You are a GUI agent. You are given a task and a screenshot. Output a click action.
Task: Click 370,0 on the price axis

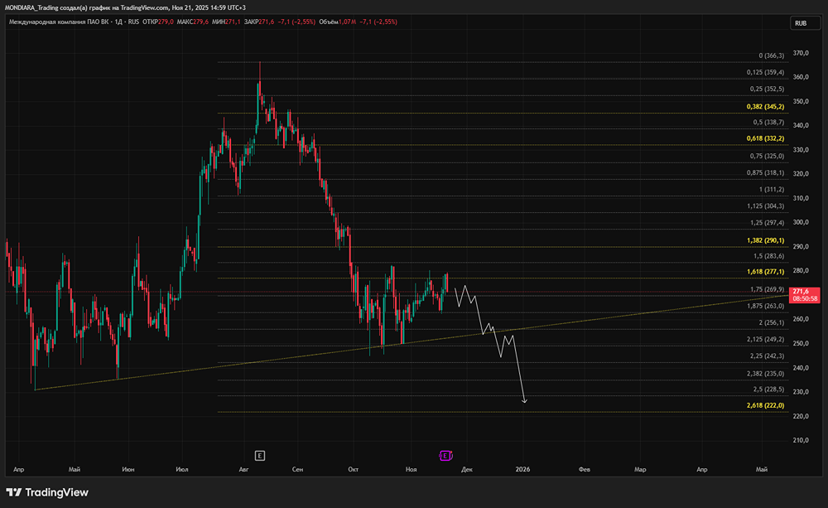(801, 53)
